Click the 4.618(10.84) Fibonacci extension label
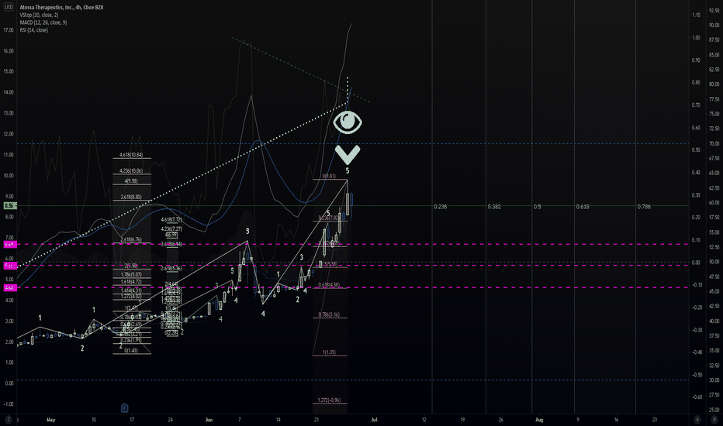 tap(131, 155)
